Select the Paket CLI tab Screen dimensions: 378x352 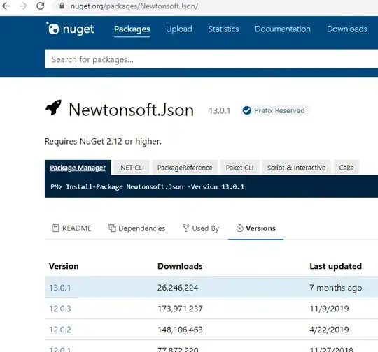pos(240,168)
